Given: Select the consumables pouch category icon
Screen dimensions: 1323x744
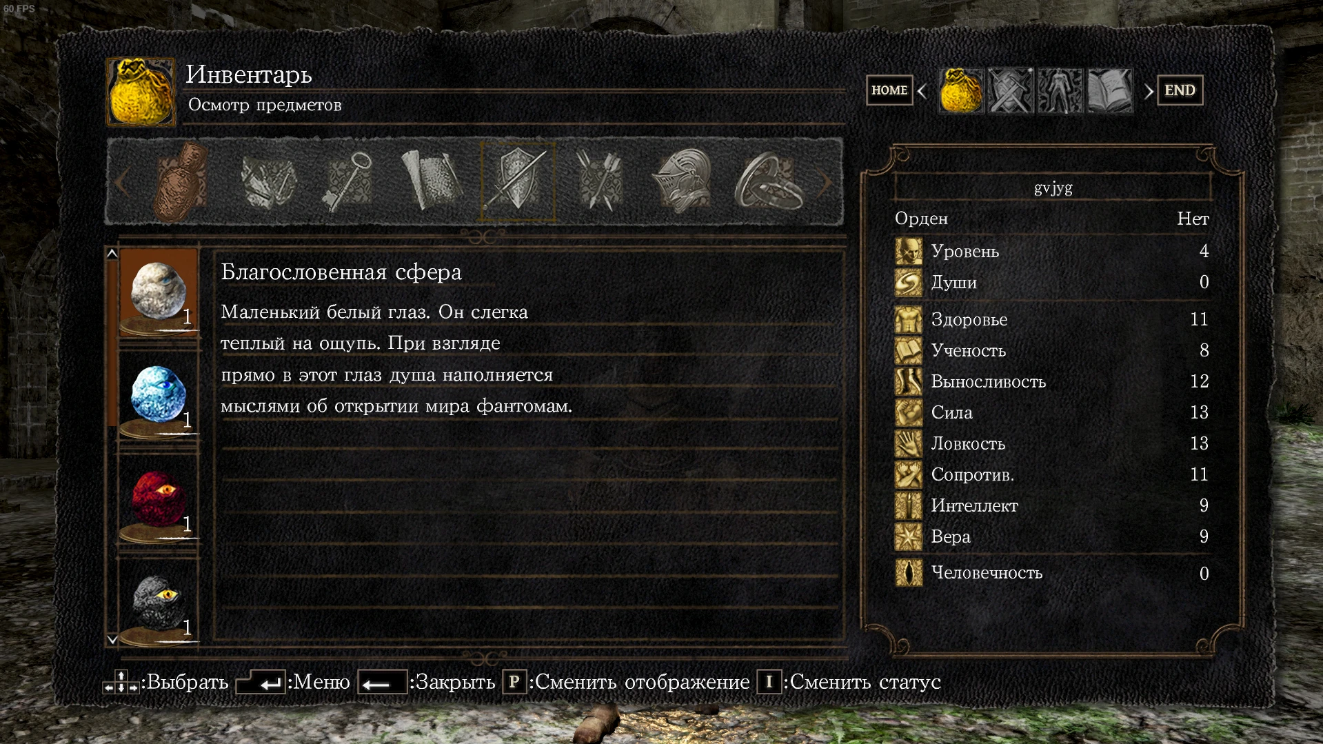Looking at the screenshot, I should [182, 181].
